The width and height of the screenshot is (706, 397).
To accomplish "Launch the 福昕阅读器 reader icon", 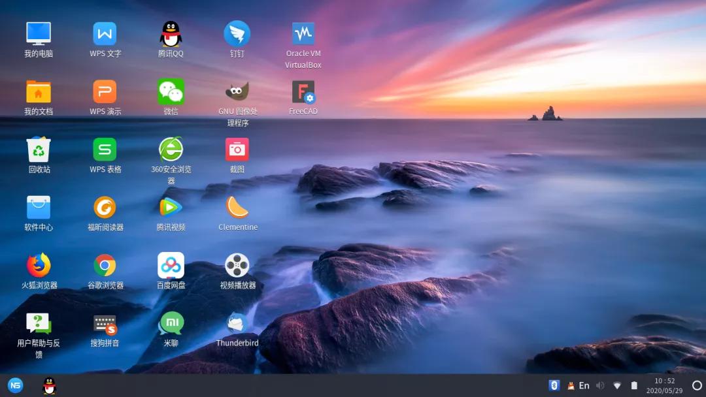I will click(105, 207).
